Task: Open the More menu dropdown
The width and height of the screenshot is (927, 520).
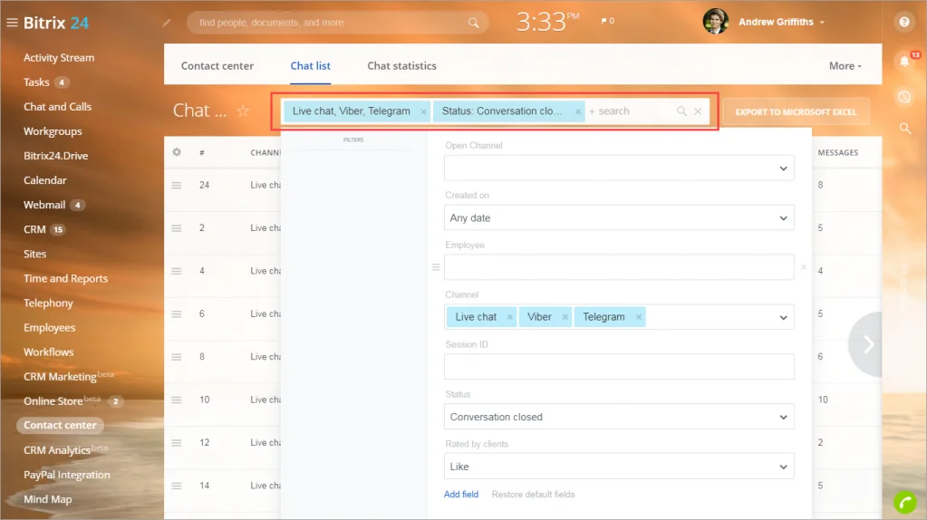Action: [845, 66]
